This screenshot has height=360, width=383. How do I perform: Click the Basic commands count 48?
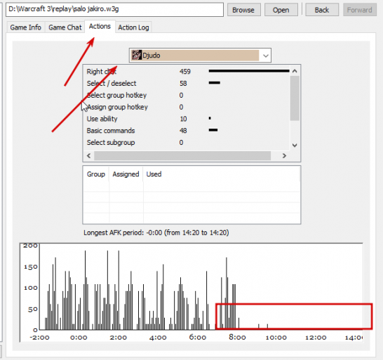coord(183,131)
